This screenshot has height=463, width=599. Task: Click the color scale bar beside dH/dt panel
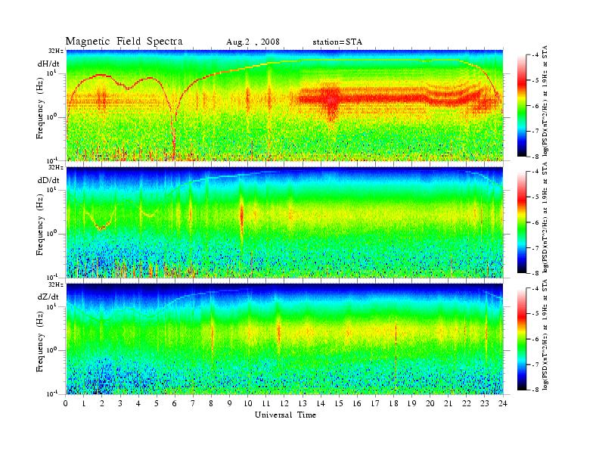point(522,106)
